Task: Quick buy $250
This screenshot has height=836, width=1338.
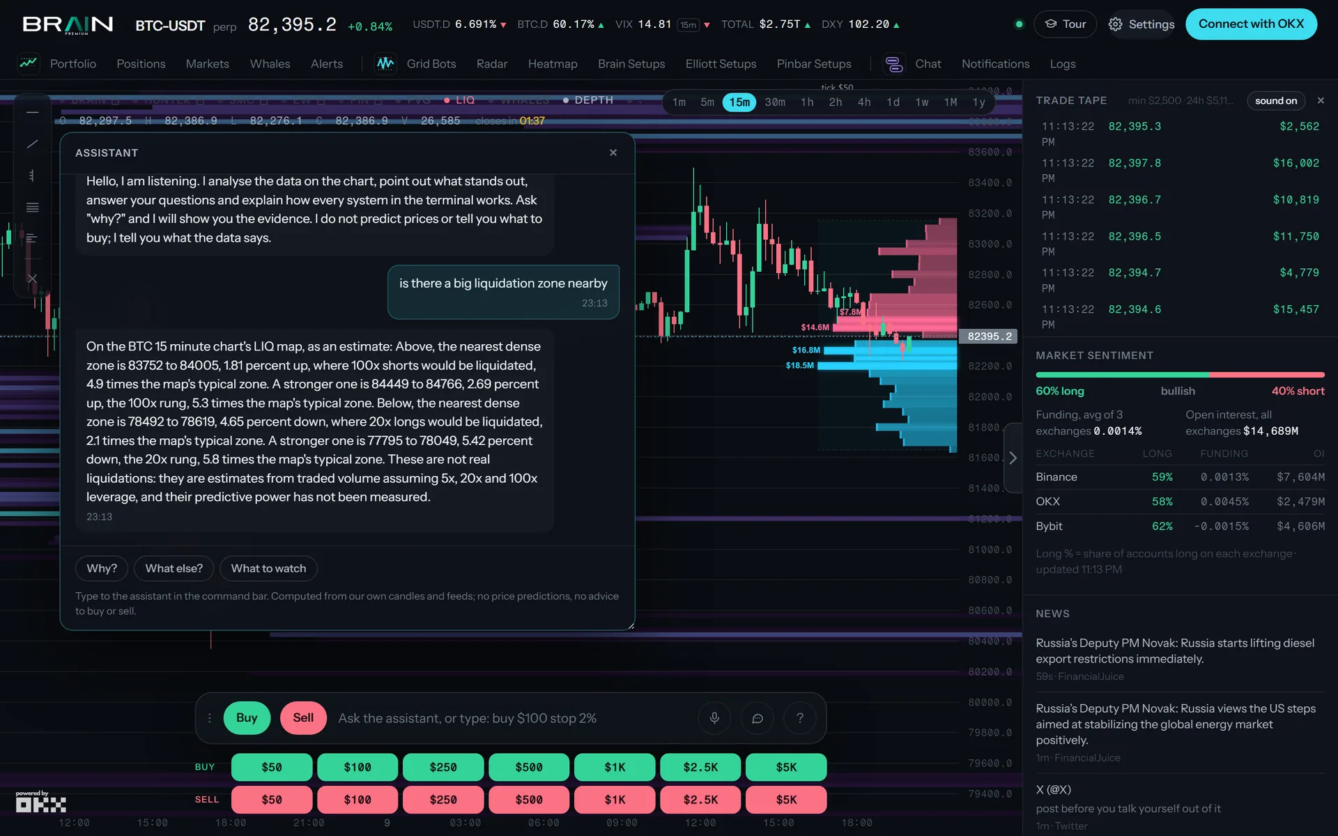Action: click(443, 767)
